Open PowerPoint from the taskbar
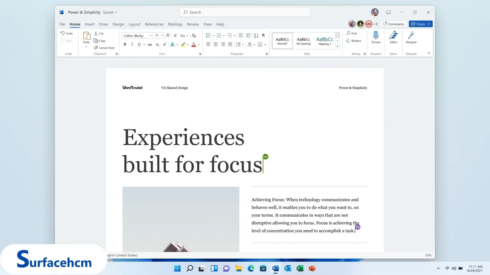This screenshot has width=490, height=275. click(x=312, y=268)
